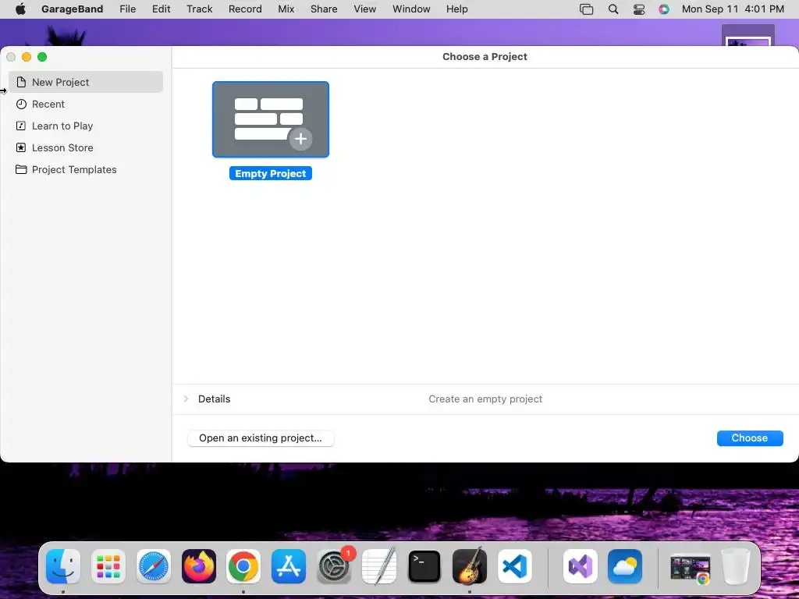Click the Project Templates folder icon

[x=21, y=169]
